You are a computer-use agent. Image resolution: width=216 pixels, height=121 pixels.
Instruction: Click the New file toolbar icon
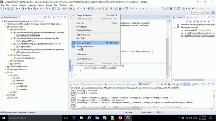pos(3,9)
